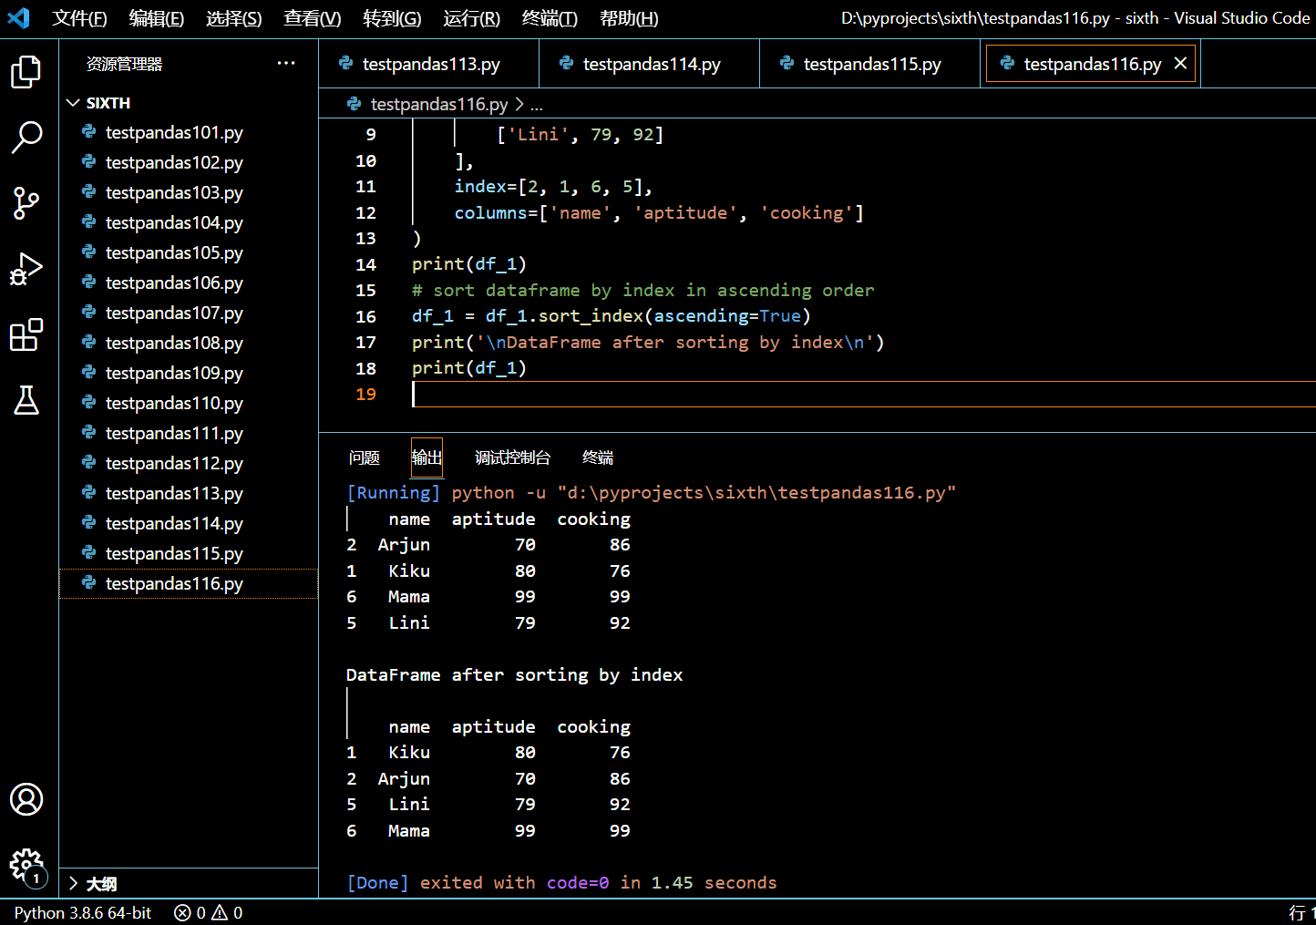
Task: Open the 文件(F) menu
Action: [x=79, y=18]
